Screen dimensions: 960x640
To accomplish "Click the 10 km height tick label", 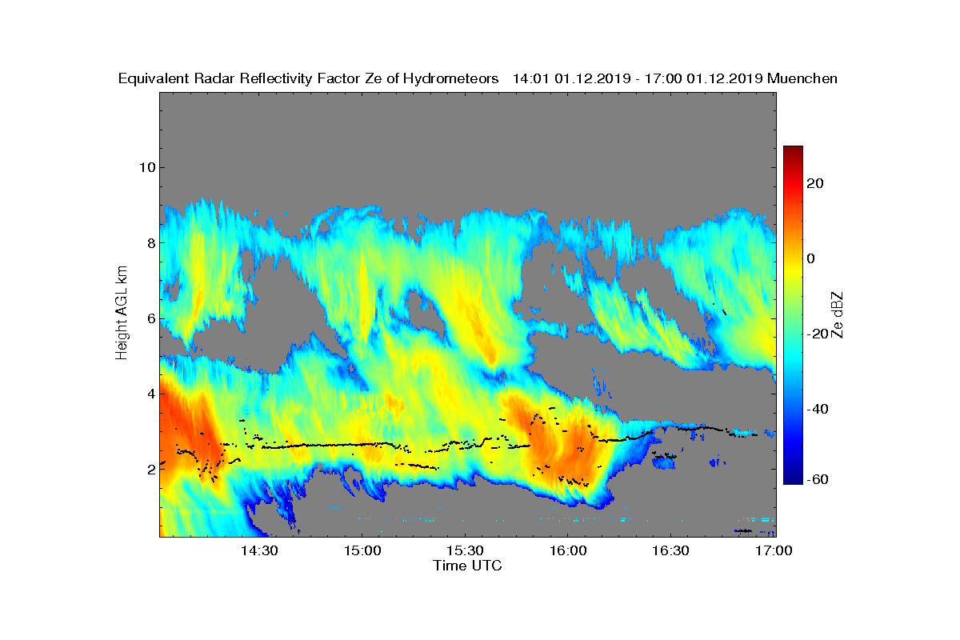I will point(146,167).
